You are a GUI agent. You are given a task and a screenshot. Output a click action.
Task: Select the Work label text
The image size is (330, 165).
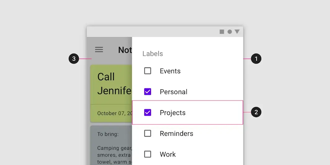click(x=168, y=154)
